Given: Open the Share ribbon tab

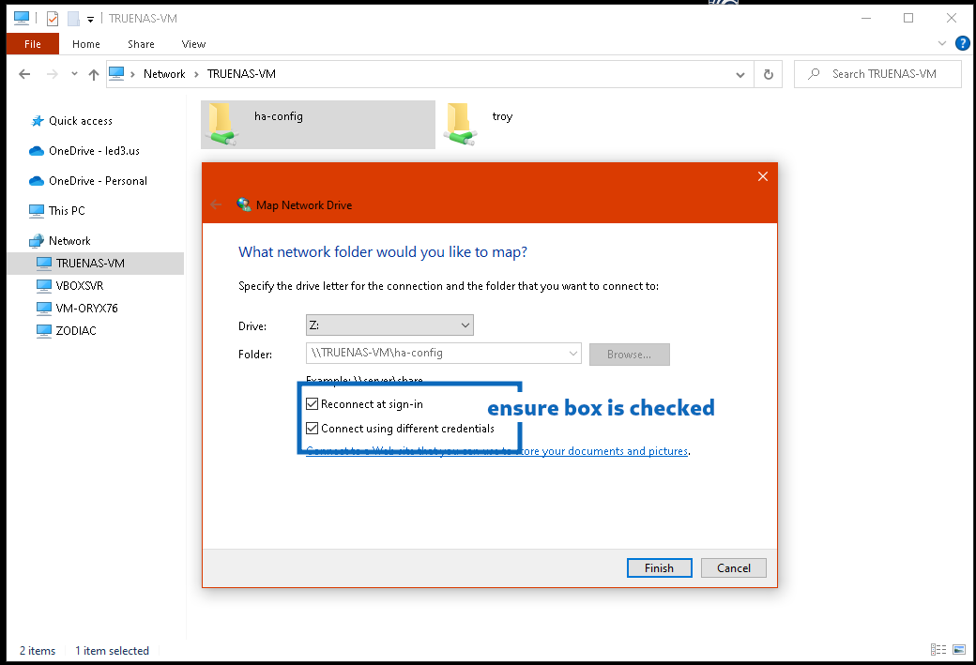Looking at the screenshot, I should (141, 44).
